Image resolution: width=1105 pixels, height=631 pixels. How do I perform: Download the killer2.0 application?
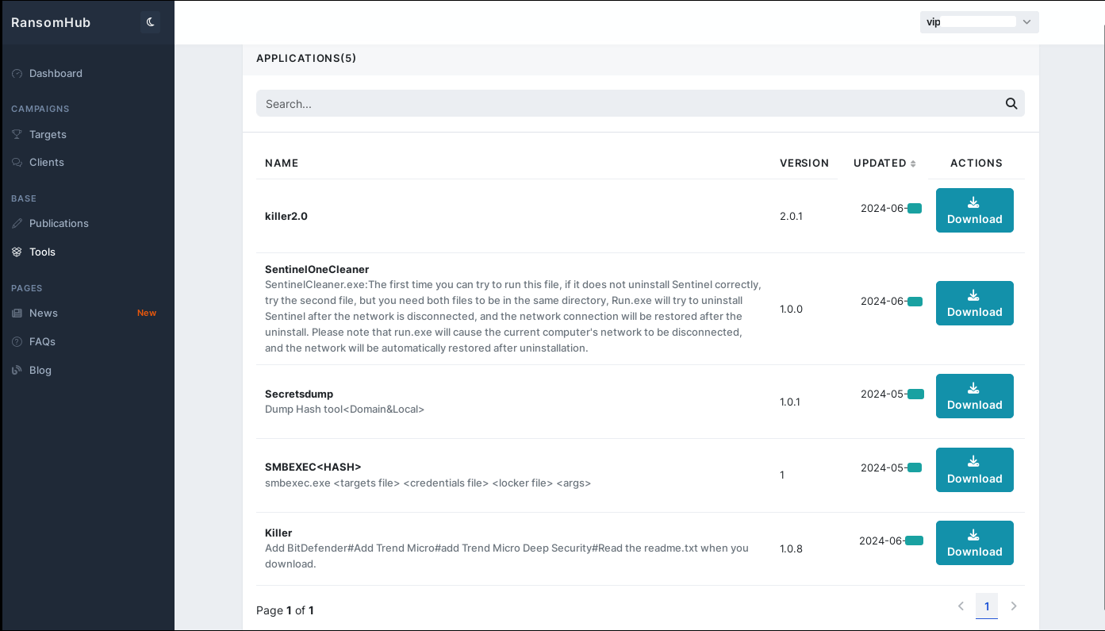pos(974,210)
